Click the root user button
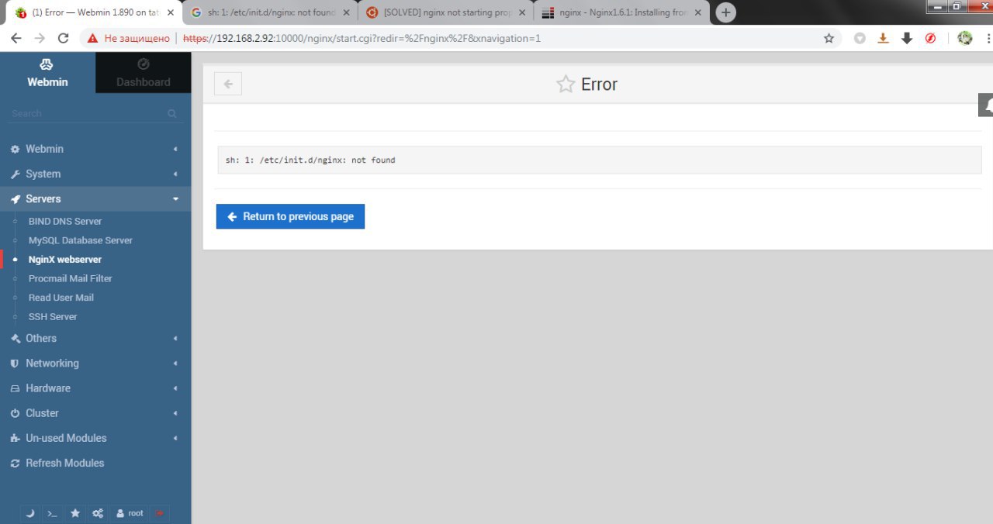 129,513
